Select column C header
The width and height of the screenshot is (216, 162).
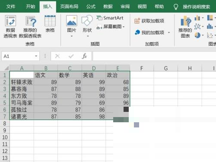[x=70, y=68]
